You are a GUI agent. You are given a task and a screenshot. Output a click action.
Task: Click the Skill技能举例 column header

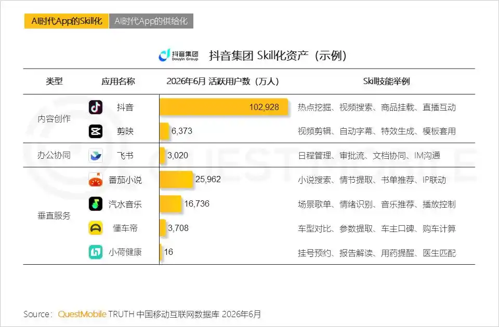[386, 81]
